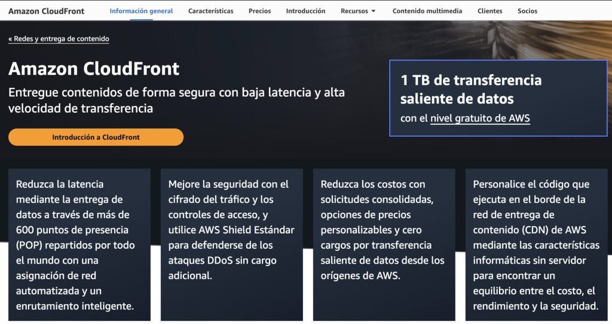Viewport: 612px width, 324px height.
Task: Switch to the Características tab
Action: pos(211,11)
